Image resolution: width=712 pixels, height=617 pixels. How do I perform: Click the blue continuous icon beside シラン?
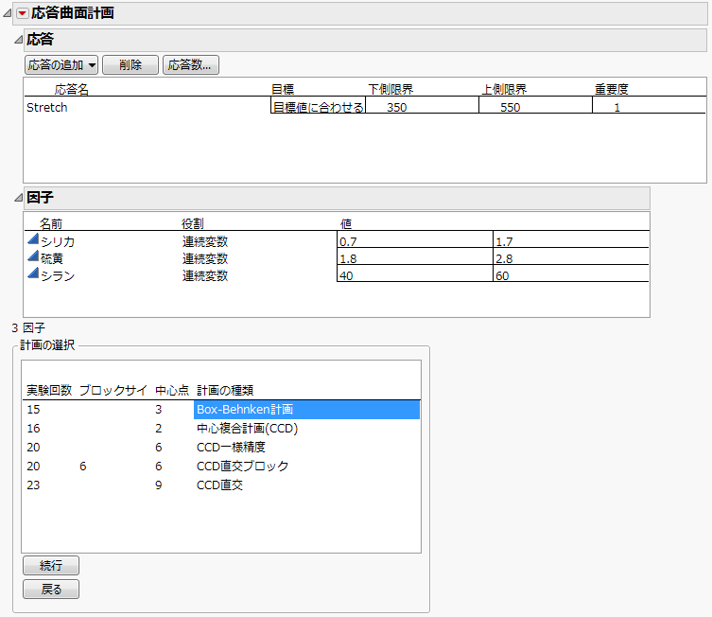tap(33, 273)
